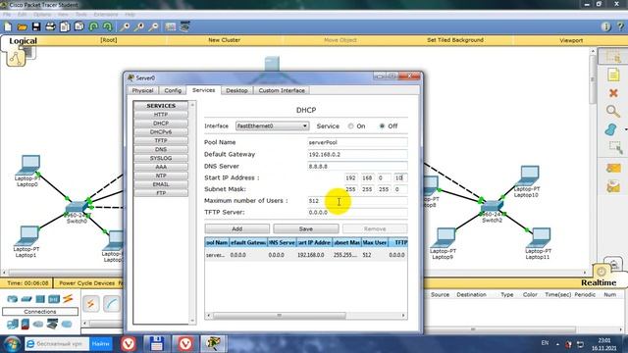Click Power Cycle Devices

pyautogui.click(x=87, y=283)
